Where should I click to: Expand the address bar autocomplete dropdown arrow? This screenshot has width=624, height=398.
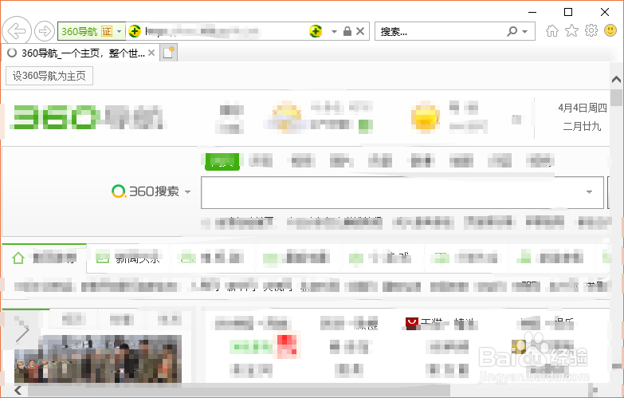[x=334, y=31]
